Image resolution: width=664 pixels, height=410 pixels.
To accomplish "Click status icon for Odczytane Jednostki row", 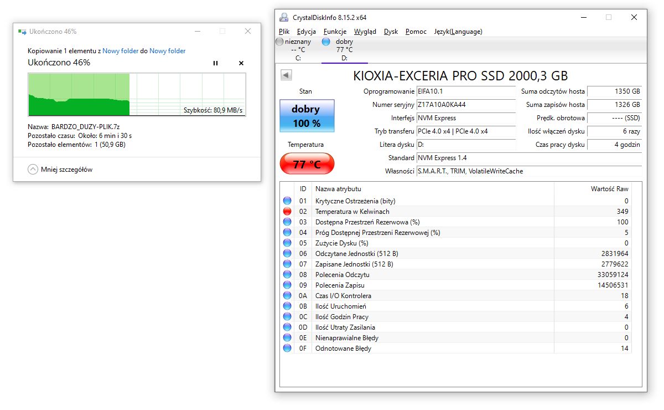I will coord(287,254).
